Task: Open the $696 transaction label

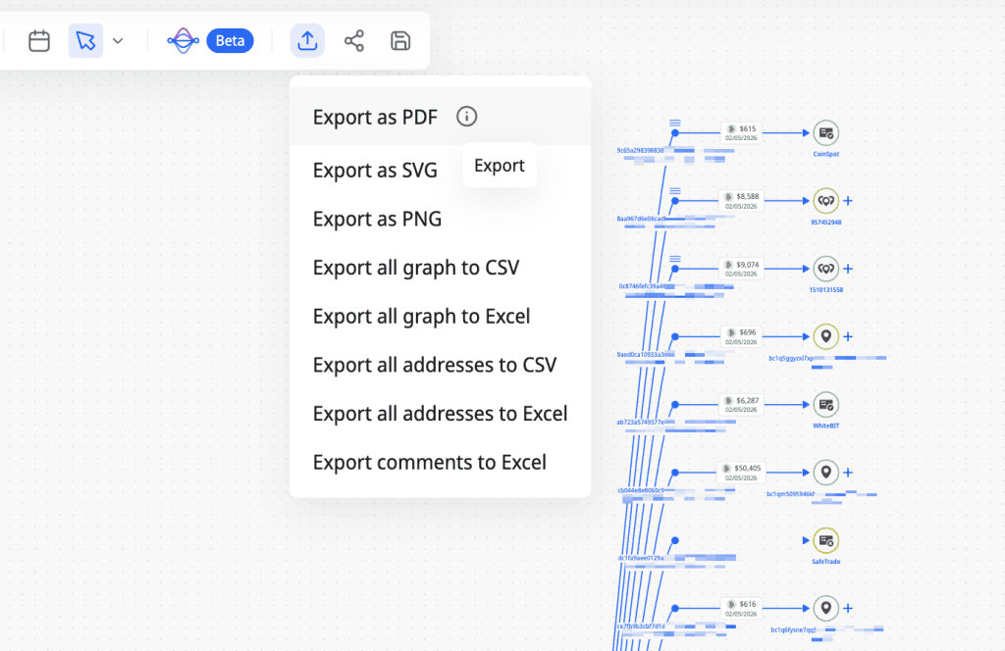Action: 742,336
